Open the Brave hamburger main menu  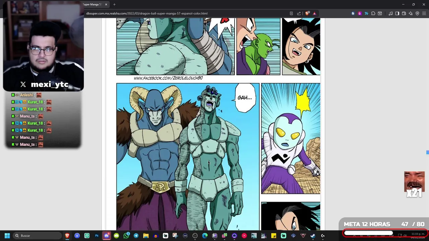[x=424, y=13]
